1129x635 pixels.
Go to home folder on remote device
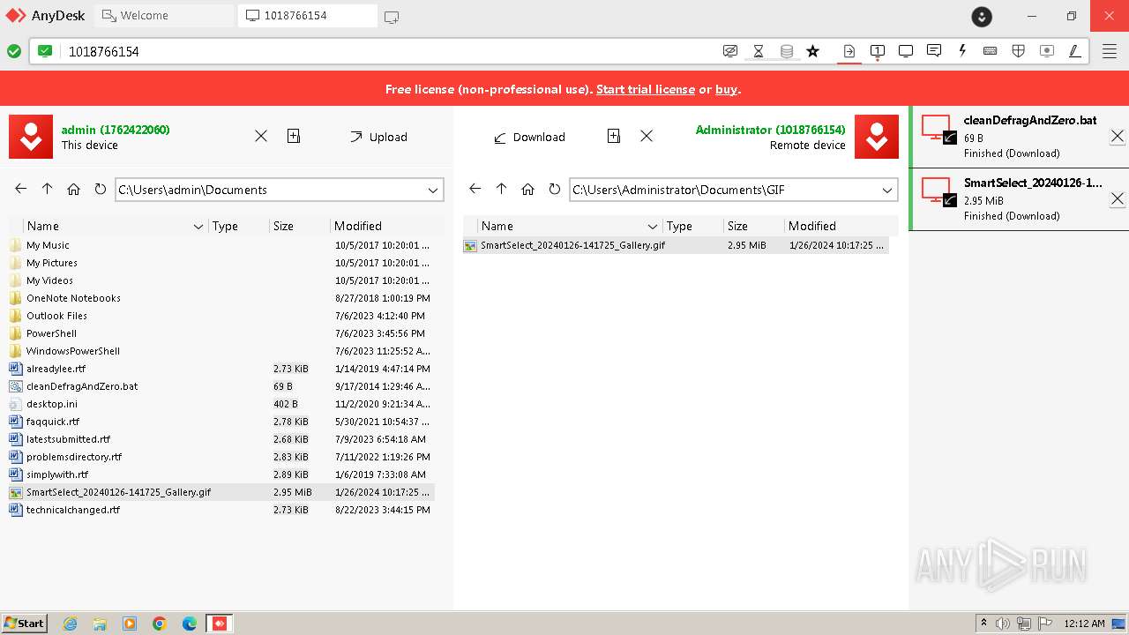click(528, 189)
